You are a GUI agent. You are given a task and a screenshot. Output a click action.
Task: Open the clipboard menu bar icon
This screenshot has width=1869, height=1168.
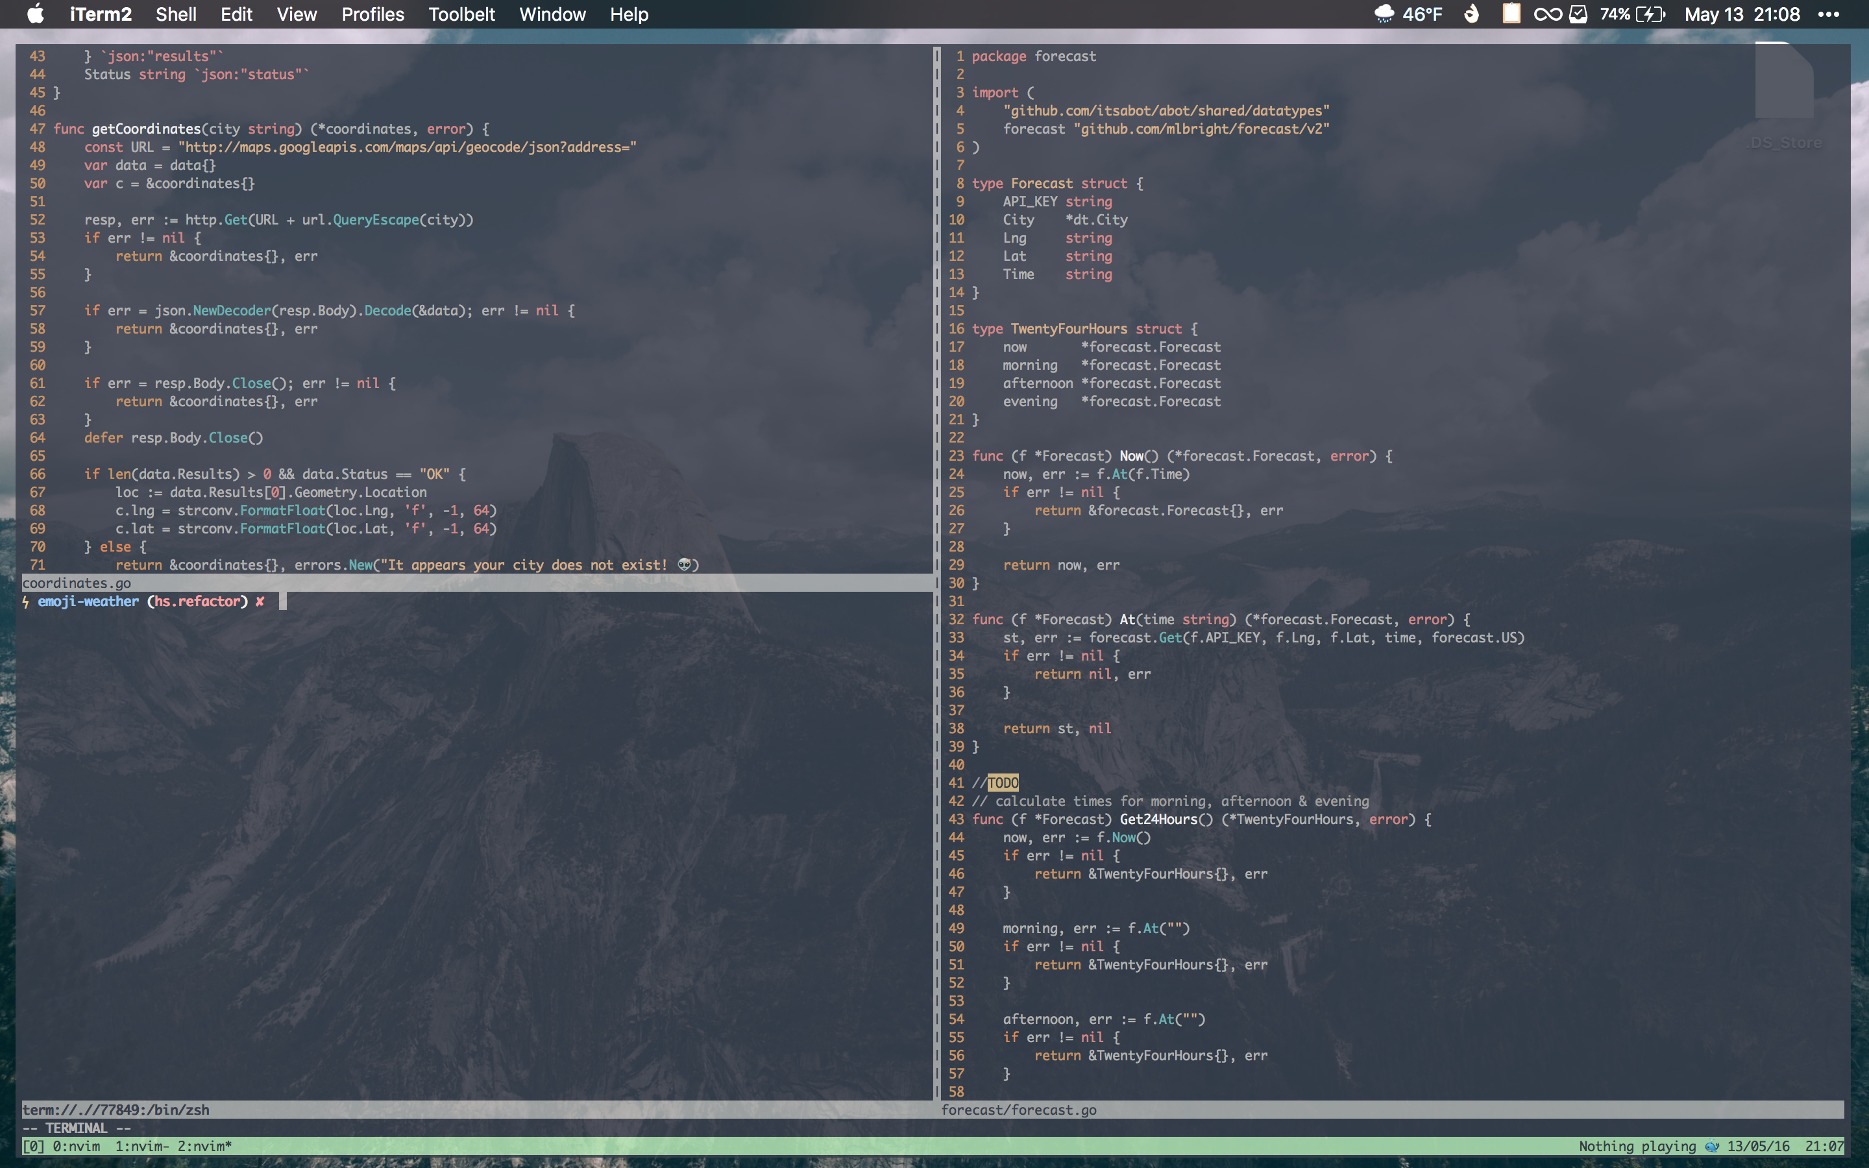(1511, 14)
